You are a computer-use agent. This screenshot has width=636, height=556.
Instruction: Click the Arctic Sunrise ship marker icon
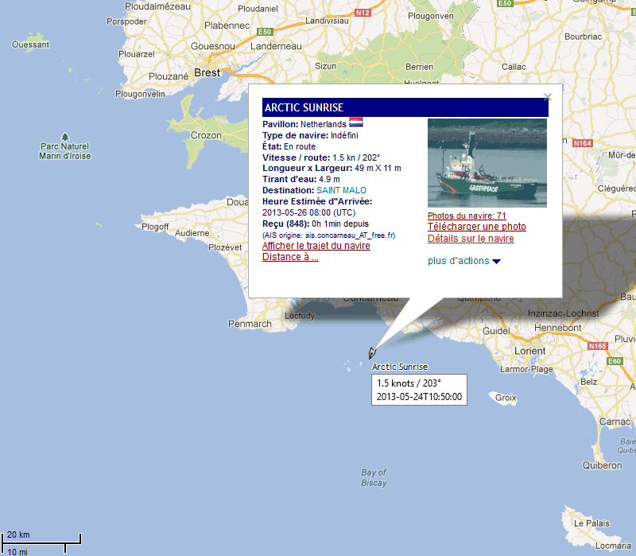(372, 353)
